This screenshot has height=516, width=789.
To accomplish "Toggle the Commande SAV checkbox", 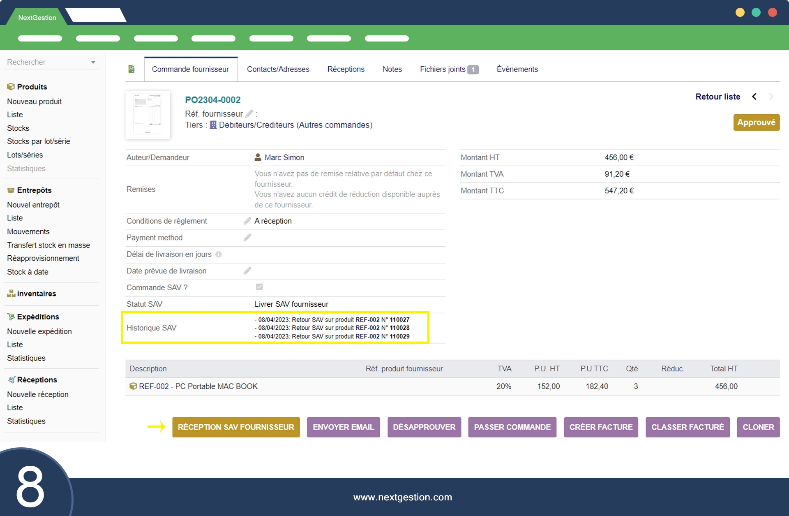I will (x=259, y=287).
